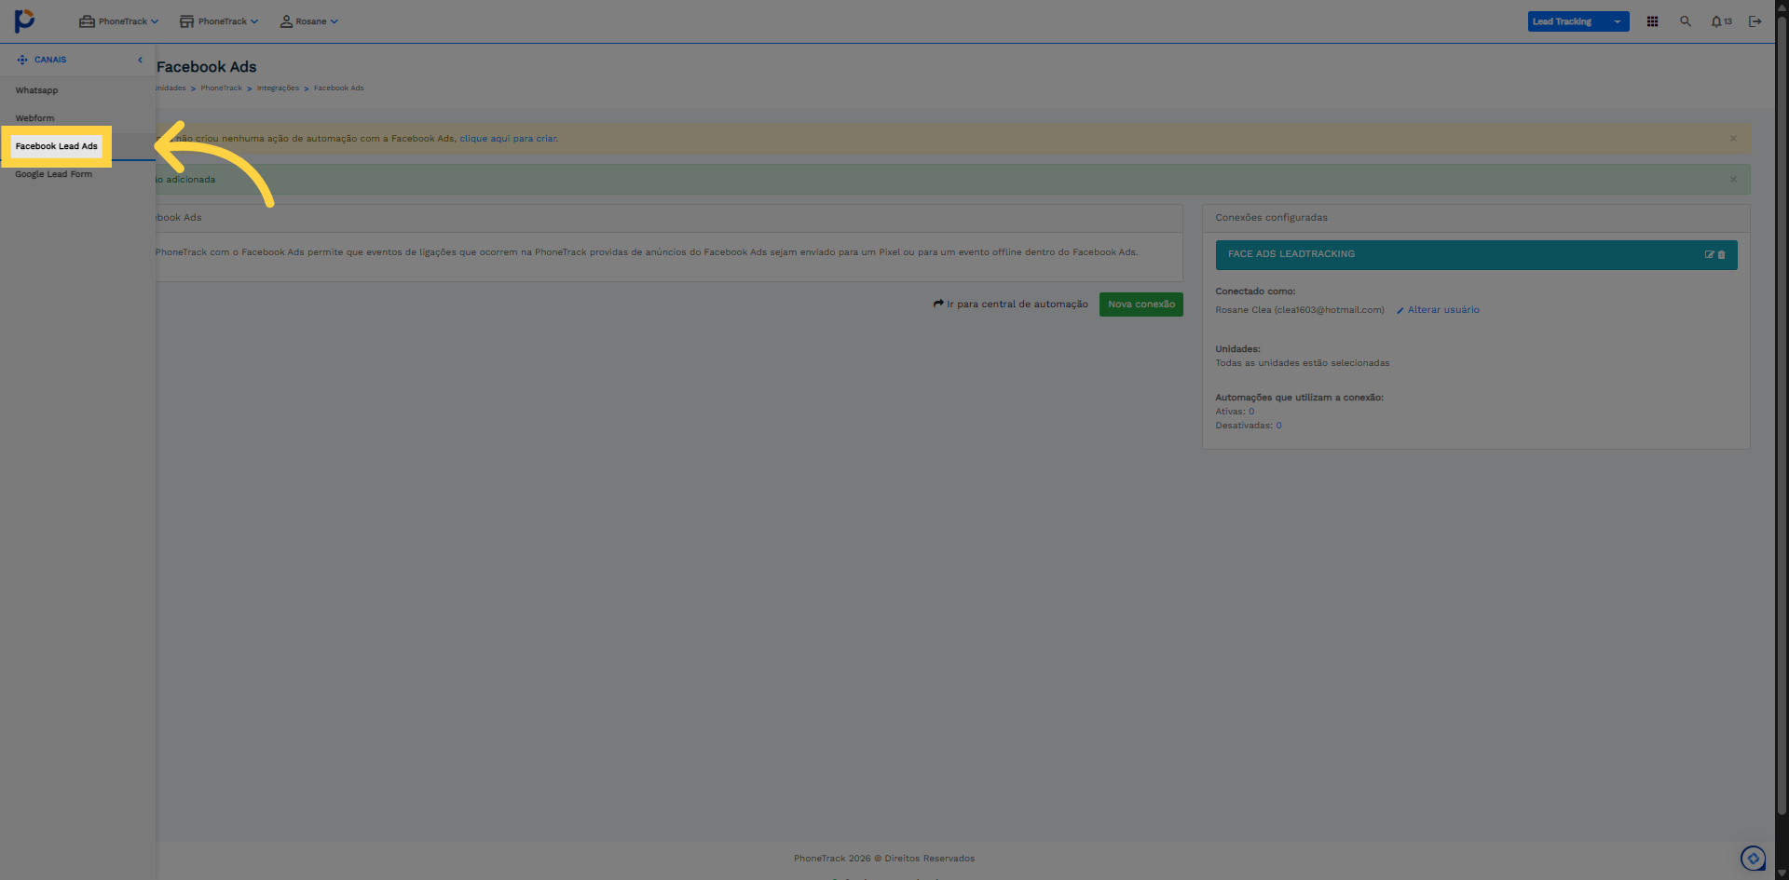Click the PhoneTrack logo in the header
This screenshot has height=880, width=1789.
click(x=24, y=20)
